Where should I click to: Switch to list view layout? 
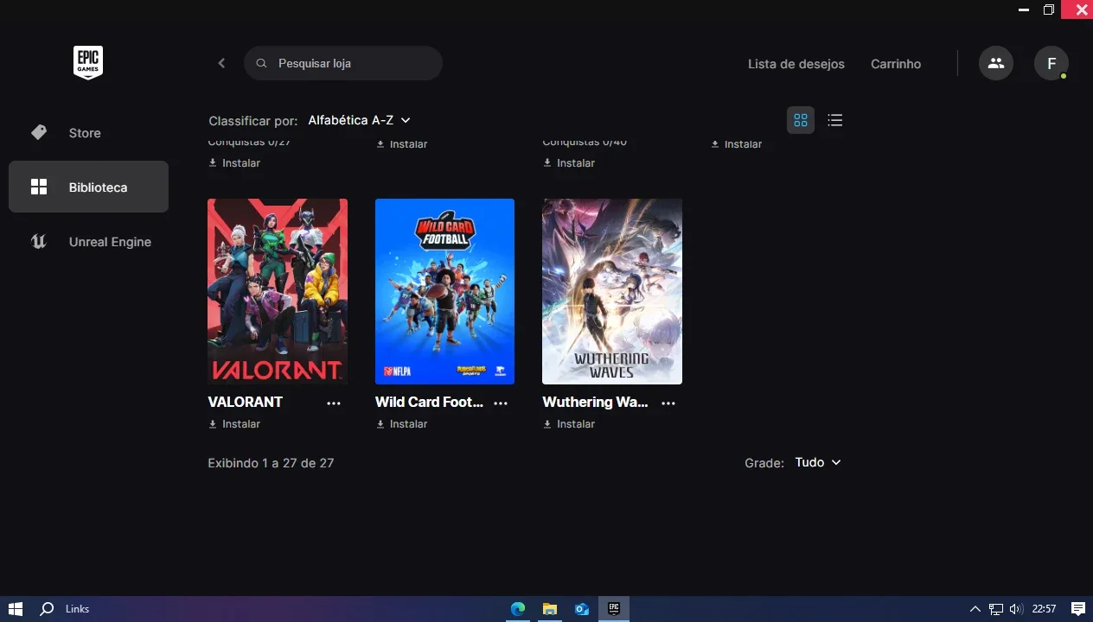(834, 120)
